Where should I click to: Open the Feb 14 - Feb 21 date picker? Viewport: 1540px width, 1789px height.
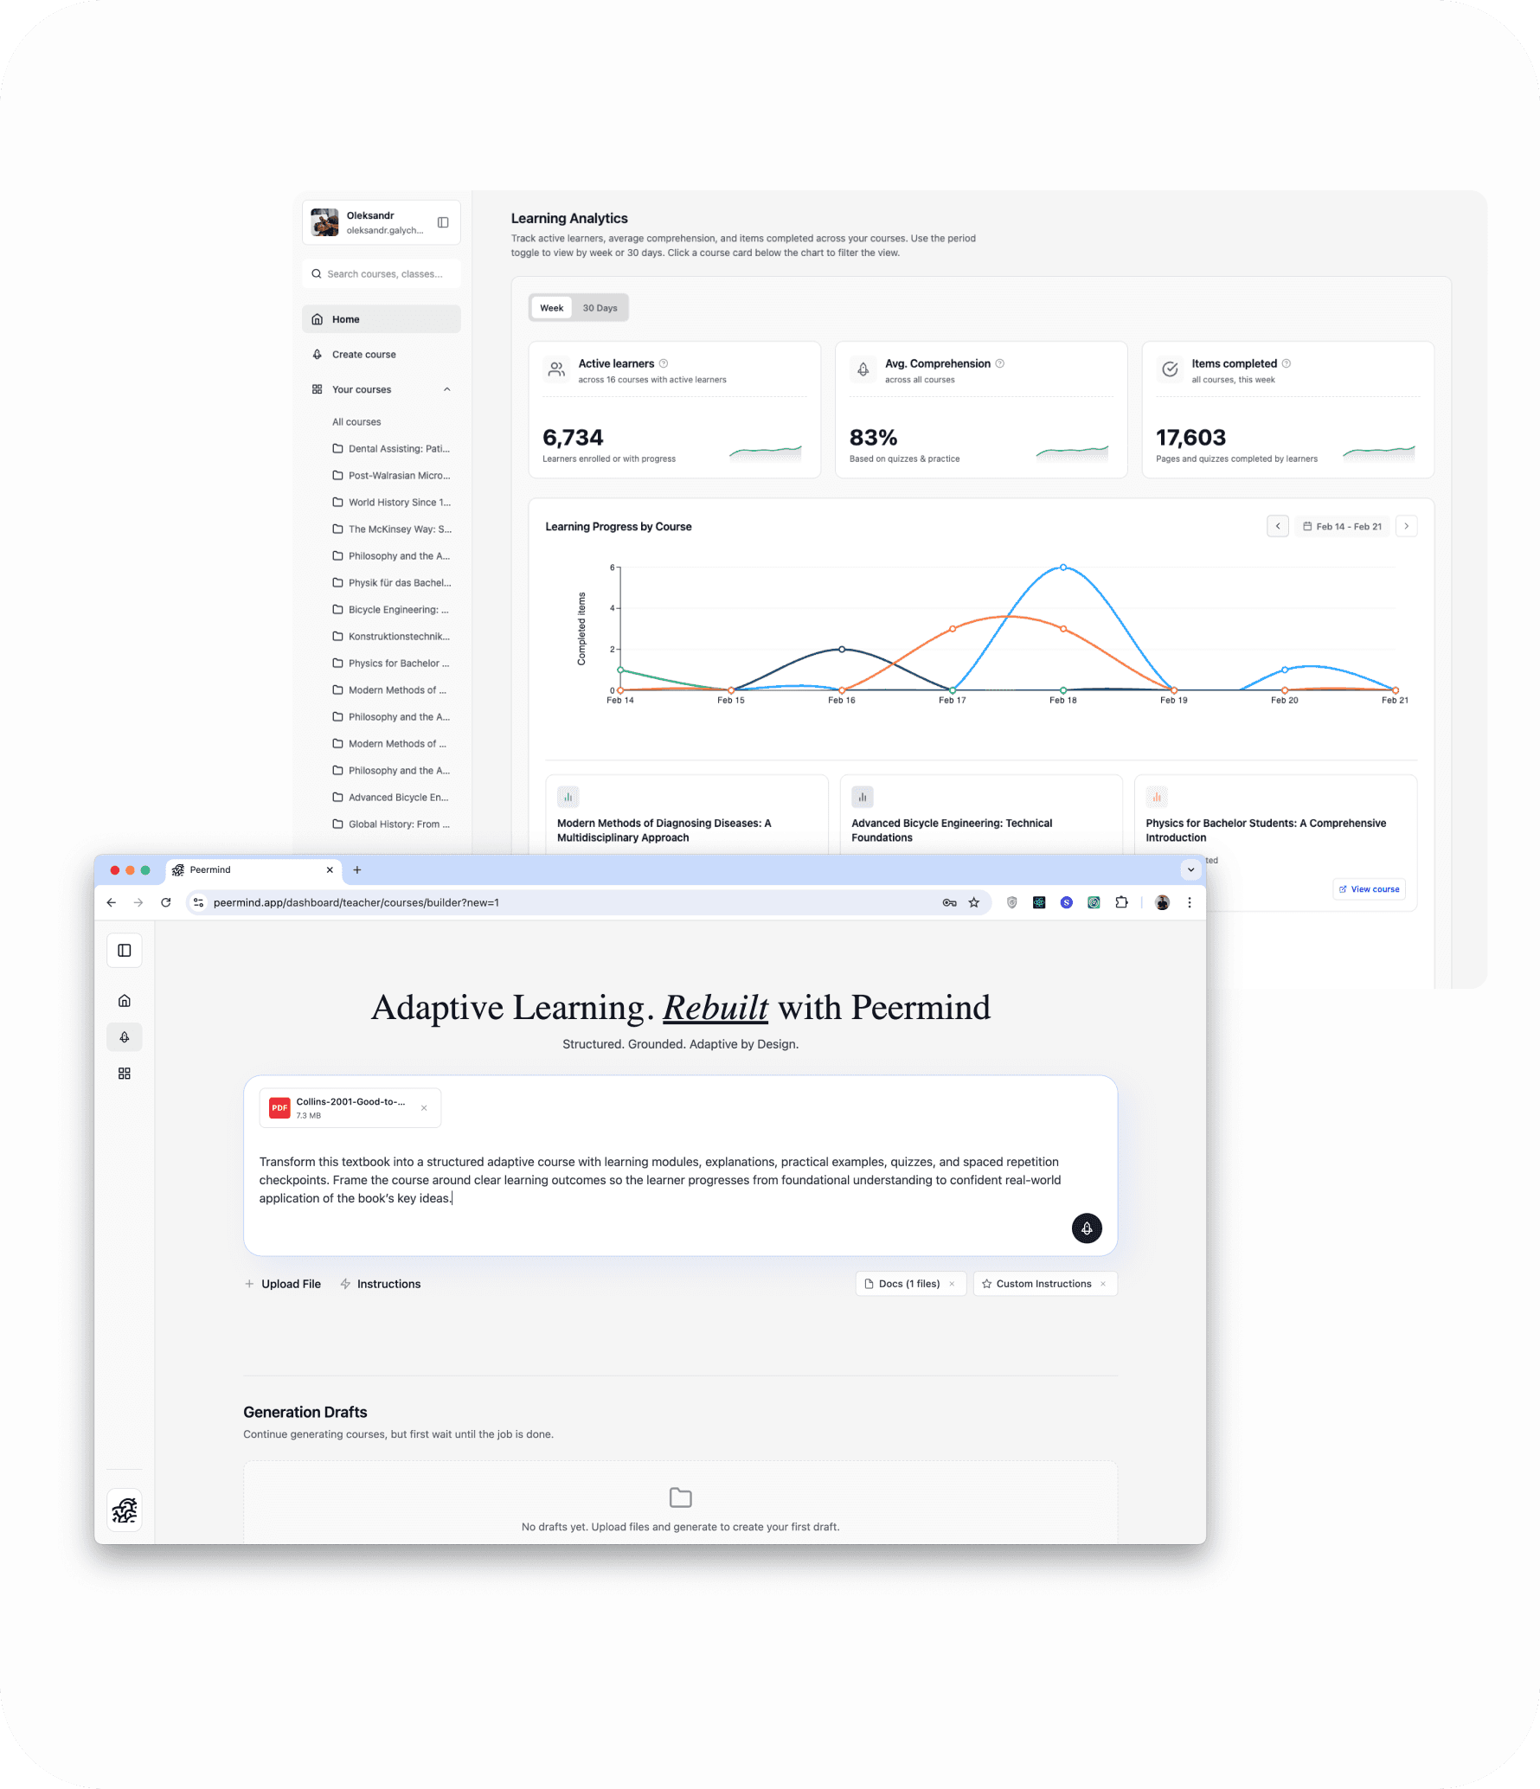pos(1343,526)
